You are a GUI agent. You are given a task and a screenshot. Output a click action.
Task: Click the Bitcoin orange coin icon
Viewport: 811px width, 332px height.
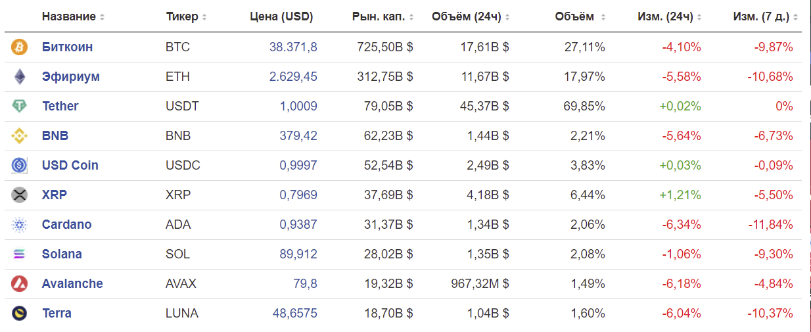click(19, 47)
